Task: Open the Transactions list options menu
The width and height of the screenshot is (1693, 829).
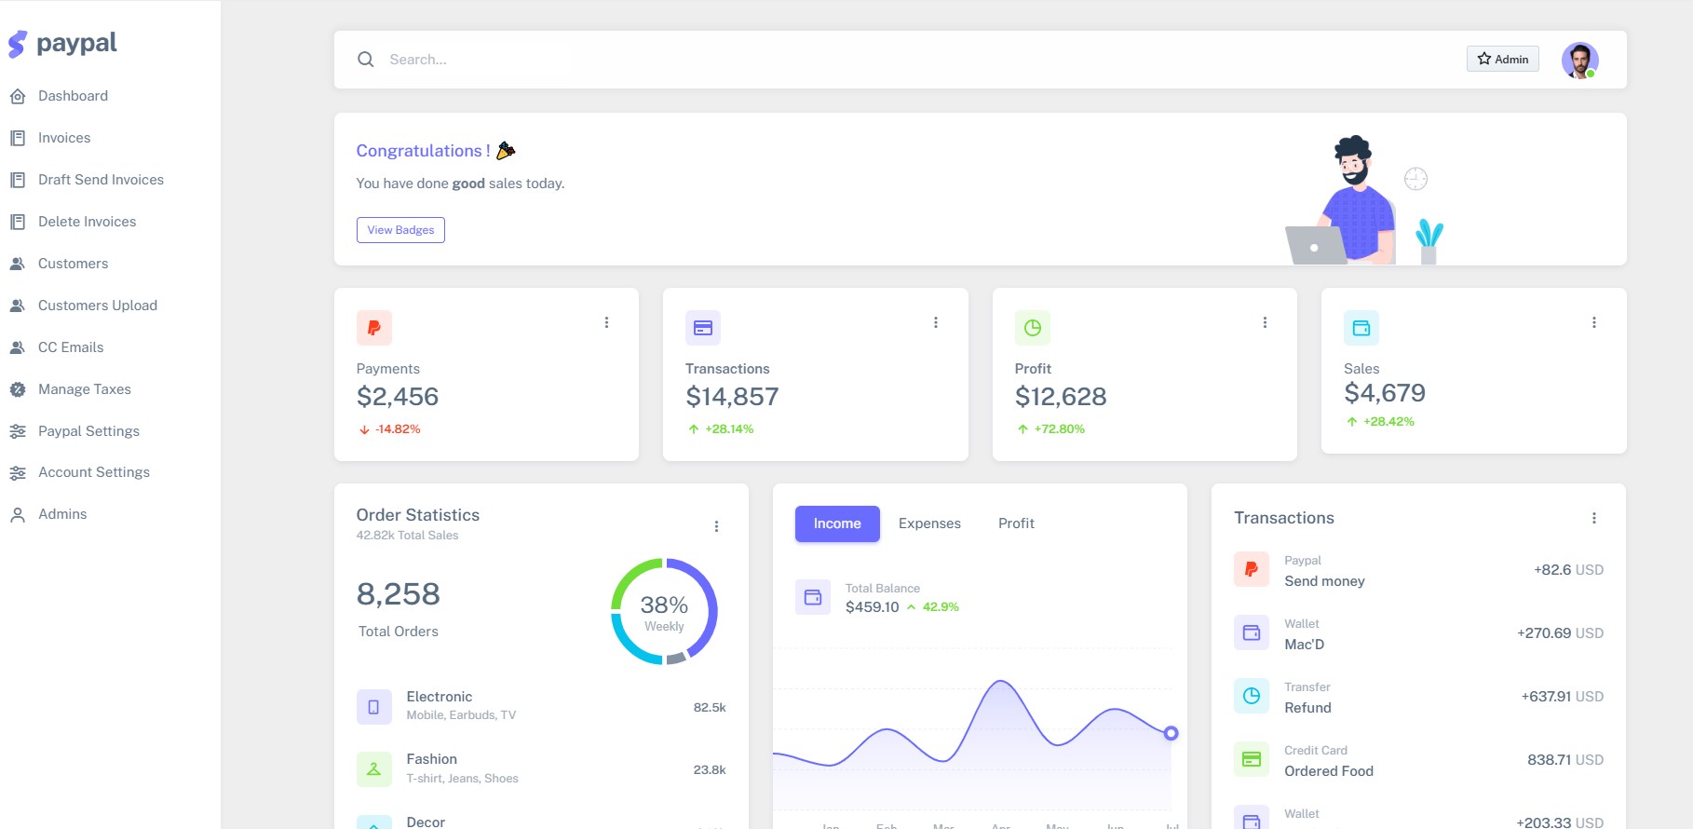Action: point(1594,518)
